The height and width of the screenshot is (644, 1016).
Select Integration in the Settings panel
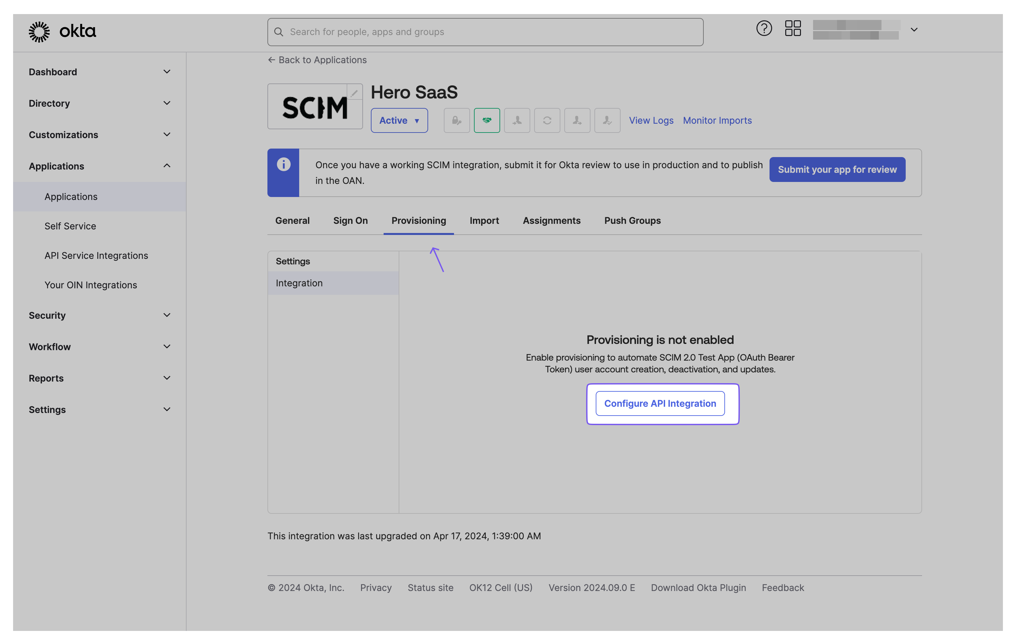click(299, 283)
